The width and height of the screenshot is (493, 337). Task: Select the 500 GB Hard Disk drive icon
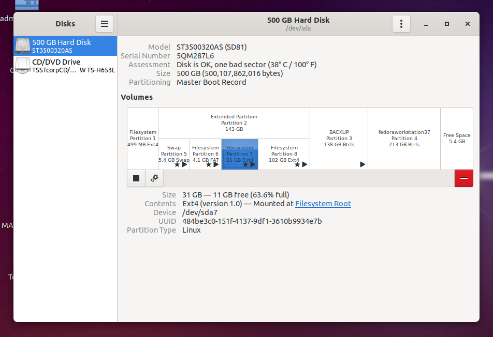pos(23,46)
